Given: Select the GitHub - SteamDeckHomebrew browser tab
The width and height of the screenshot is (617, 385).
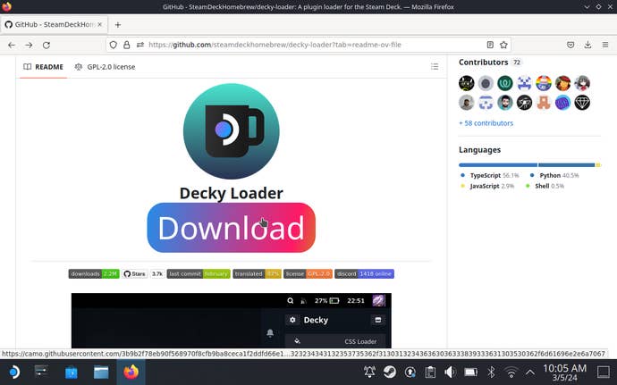Looking at the screenshot, I should pyautogui.click(x=54, y=24).
